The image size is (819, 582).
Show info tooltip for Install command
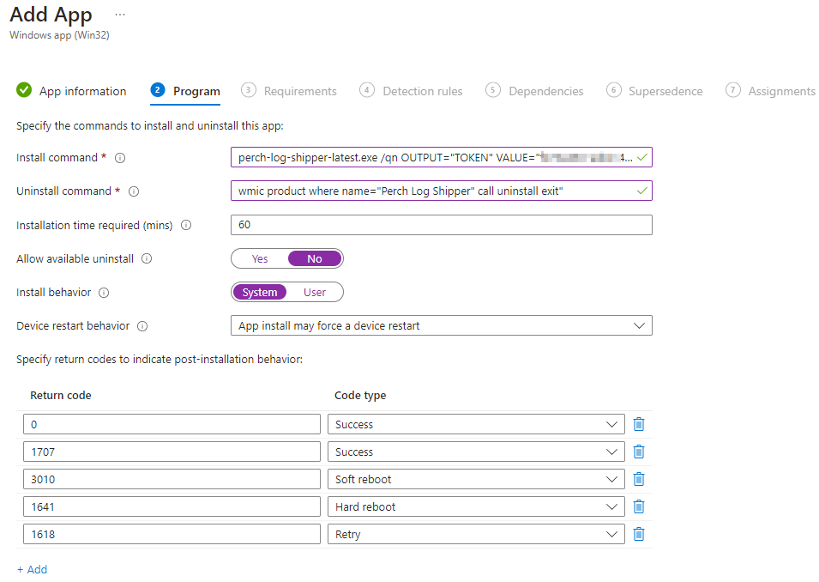point(120,158)
